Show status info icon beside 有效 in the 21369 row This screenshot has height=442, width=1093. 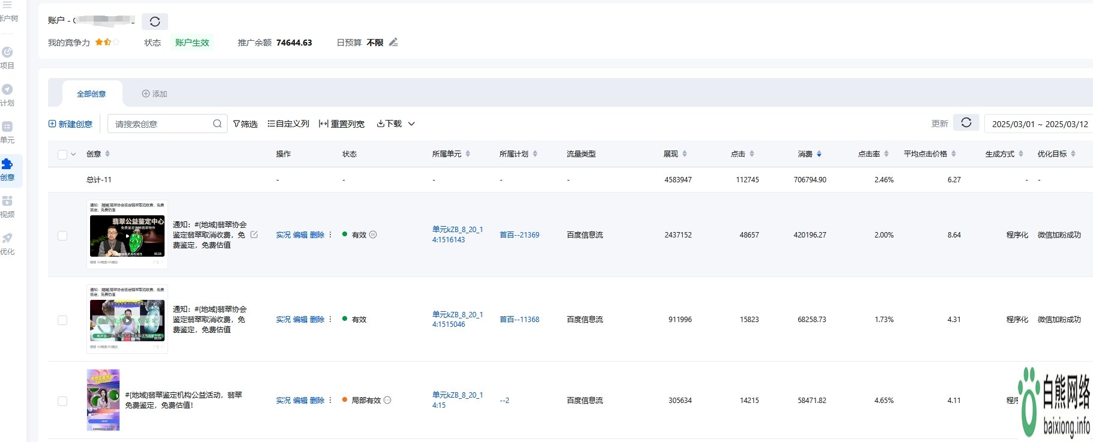[x=373, y=234]
